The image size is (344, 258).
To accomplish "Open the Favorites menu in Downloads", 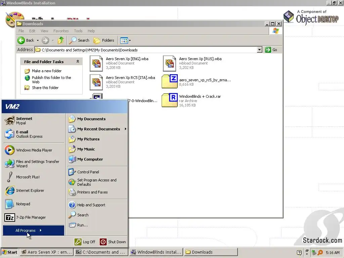I will 61,31.
